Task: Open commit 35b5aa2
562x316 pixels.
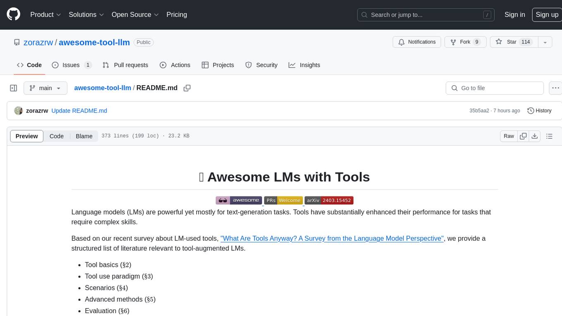Action: 479,111
